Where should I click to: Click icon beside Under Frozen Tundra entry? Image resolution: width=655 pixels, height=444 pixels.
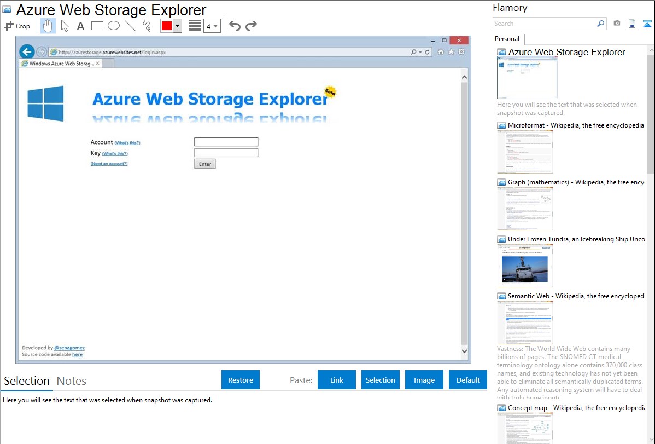click(x=501, y=239)
